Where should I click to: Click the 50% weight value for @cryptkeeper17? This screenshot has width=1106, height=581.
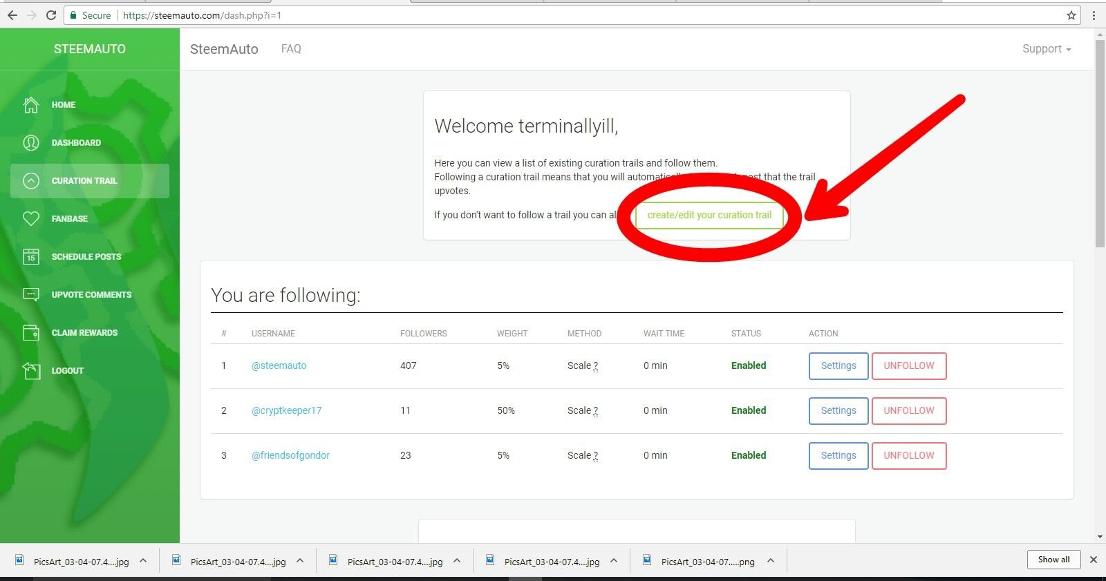coord(506,410)
